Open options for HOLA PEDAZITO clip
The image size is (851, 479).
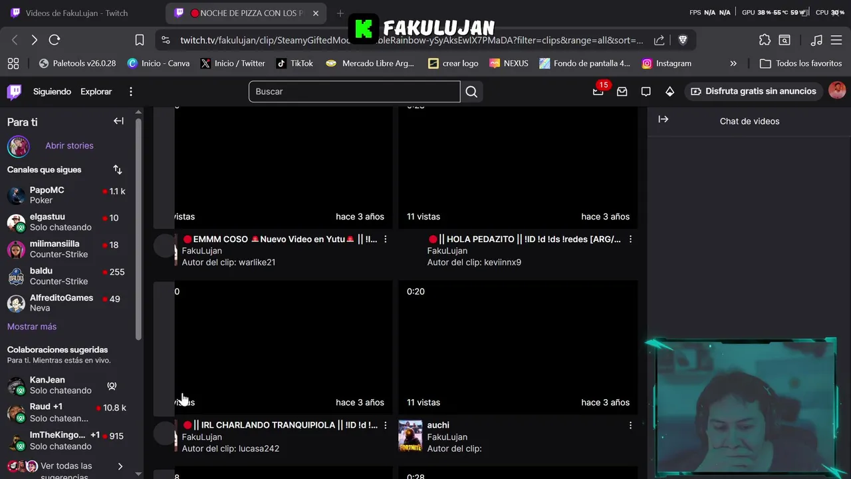pyautogui.click(x=630, y=239)
